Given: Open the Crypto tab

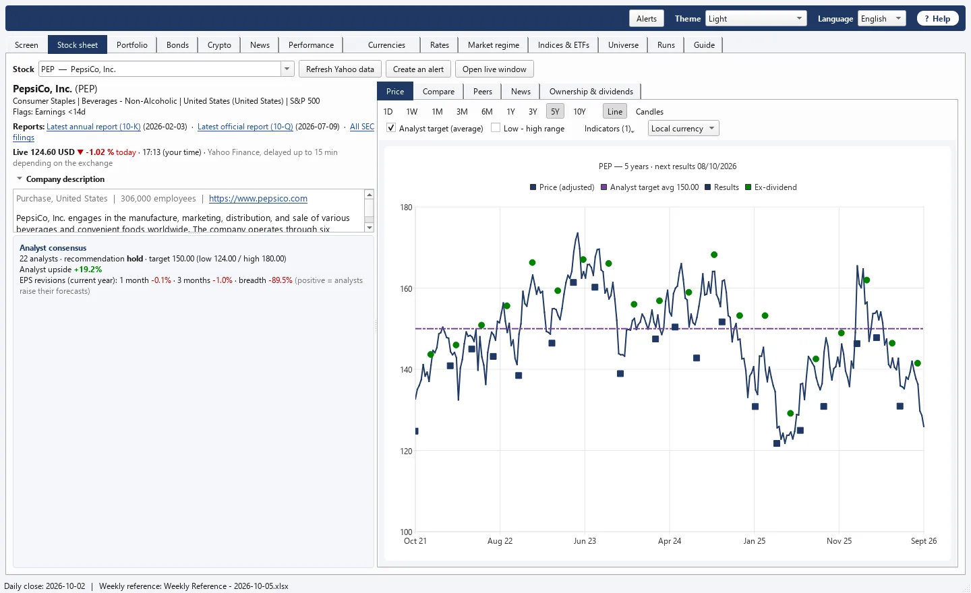Looking at the screenshot, I should click(219, 45).
